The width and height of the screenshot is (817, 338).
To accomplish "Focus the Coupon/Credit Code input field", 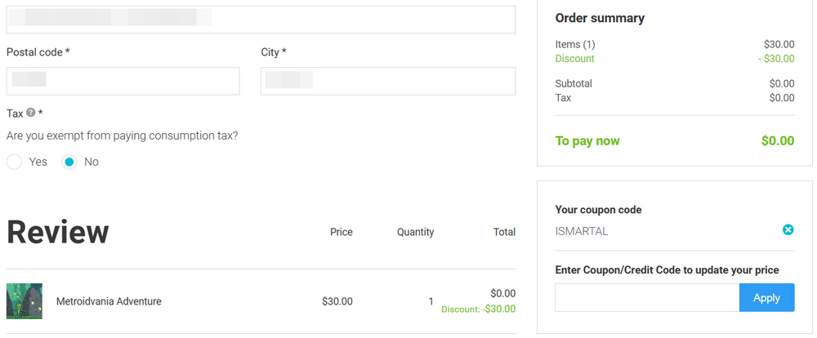I will [x=646, y=298].
